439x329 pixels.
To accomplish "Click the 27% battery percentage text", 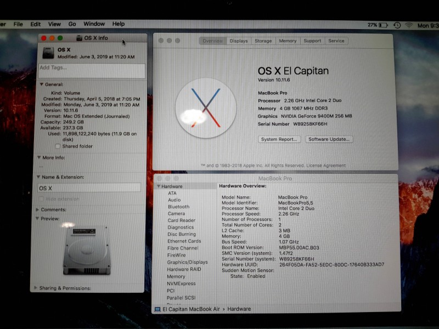I will click(x=373, y=25).
